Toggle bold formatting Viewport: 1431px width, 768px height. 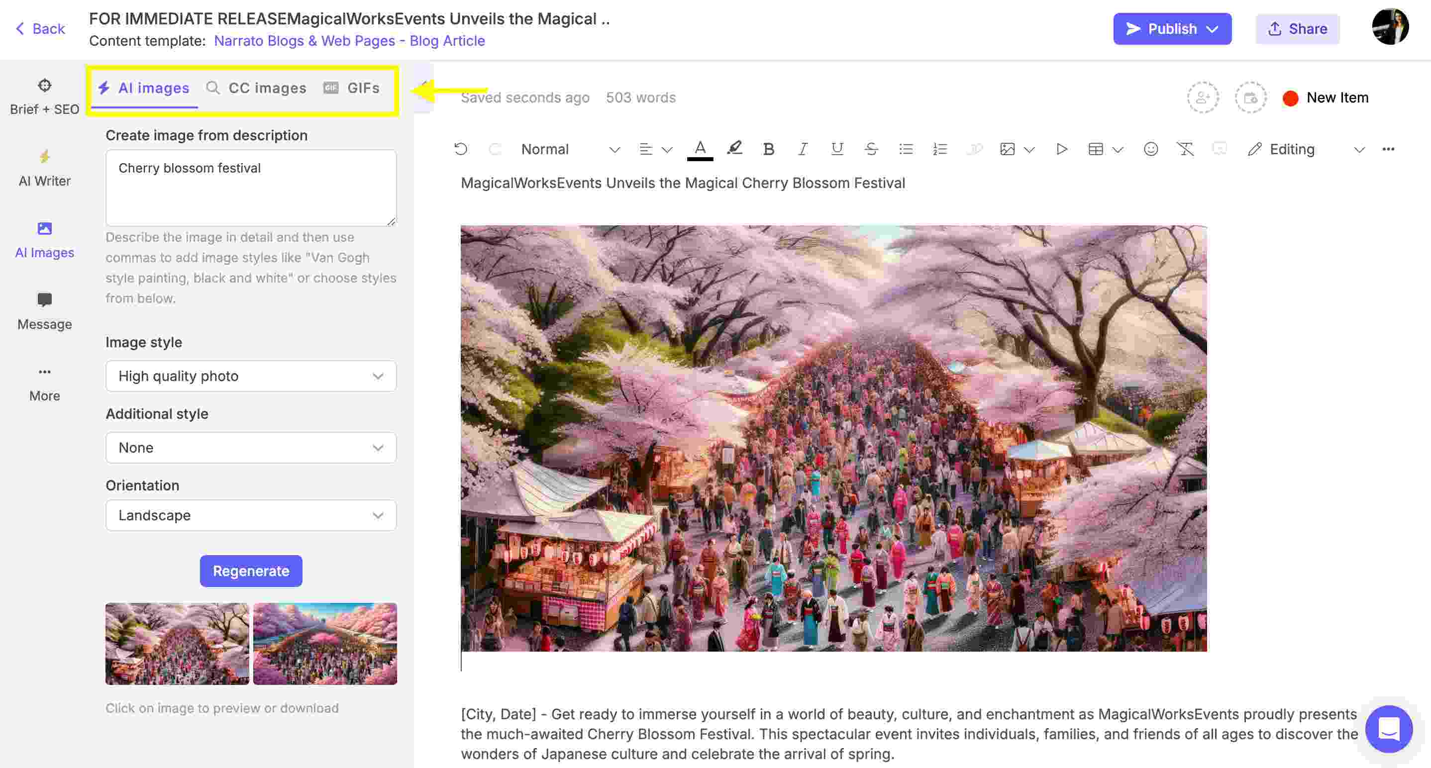(768, 149)
